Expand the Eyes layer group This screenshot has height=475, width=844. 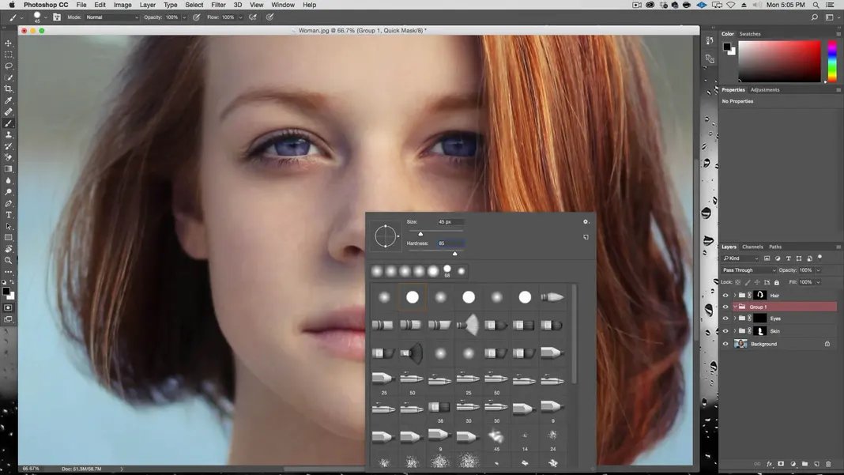[734, 319]
